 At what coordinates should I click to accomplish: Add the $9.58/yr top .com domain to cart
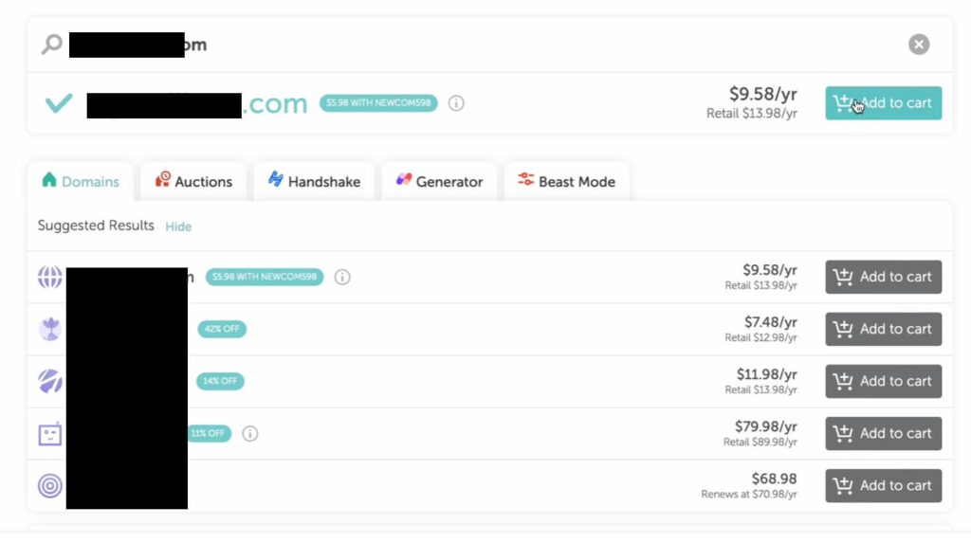point(883,103)
